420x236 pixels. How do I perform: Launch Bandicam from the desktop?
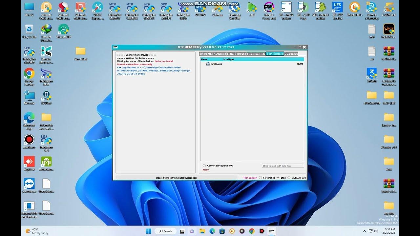29,142
